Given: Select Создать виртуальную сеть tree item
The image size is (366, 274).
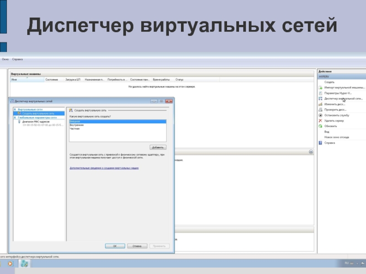Looking at the screenshot, I should coord(39,113).
